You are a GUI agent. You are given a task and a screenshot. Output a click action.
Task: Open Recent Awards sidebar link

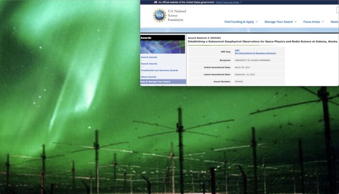[x=149, y=64]
